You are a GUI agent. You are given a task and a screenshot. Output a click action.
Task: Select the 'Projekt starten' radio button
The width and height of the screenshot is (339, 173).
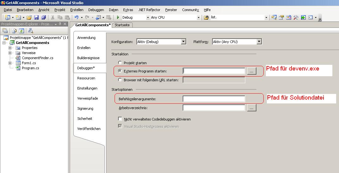tap(120, 63)
